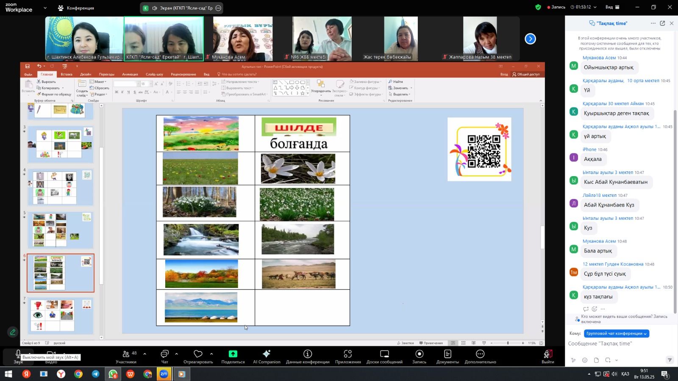Open the Documents icon
The image size is (678, 381).
click(447, 354)
